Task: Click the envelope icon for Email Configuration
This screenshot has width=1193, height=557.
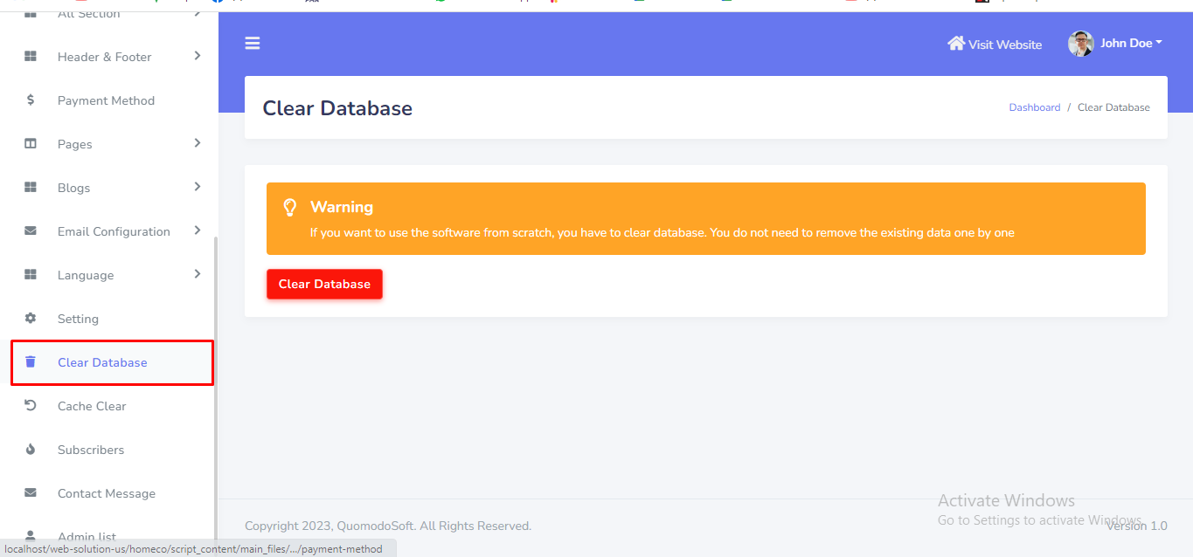Action: pos(31,231)
